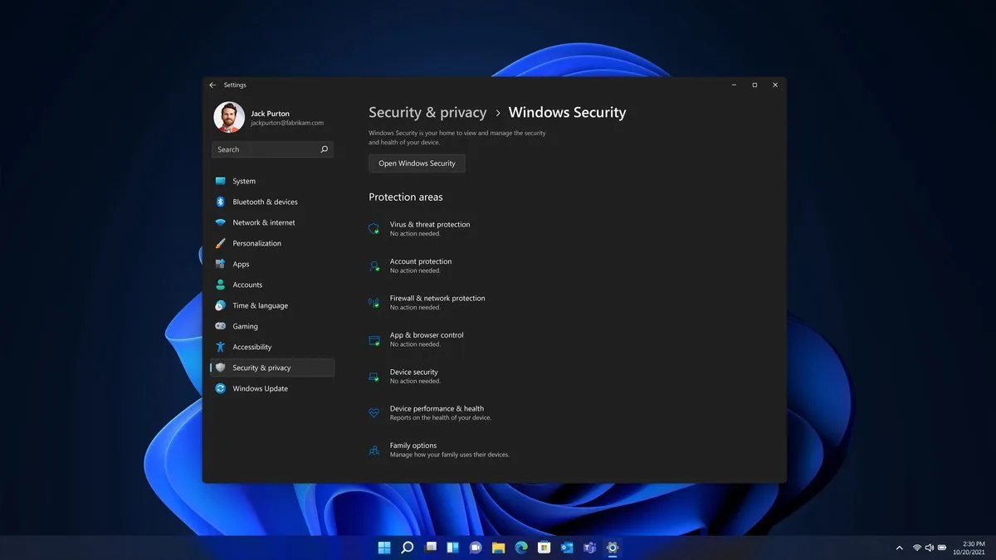Click the Security & privacy breadcrumb link

[427, 112]
